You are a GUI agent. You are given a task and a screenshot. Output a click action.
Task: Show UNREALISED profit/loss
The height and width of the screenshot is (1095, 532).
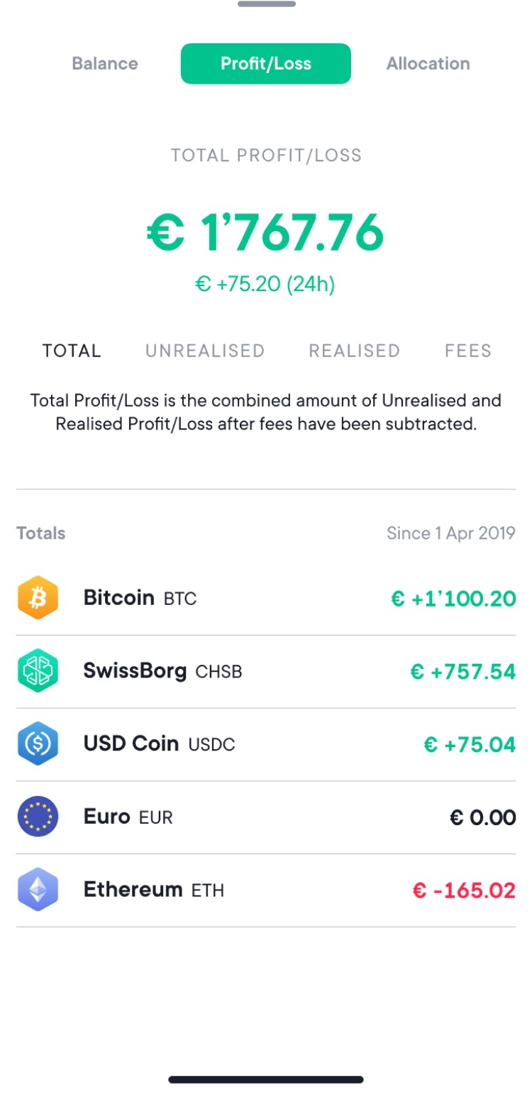(205, 350)
